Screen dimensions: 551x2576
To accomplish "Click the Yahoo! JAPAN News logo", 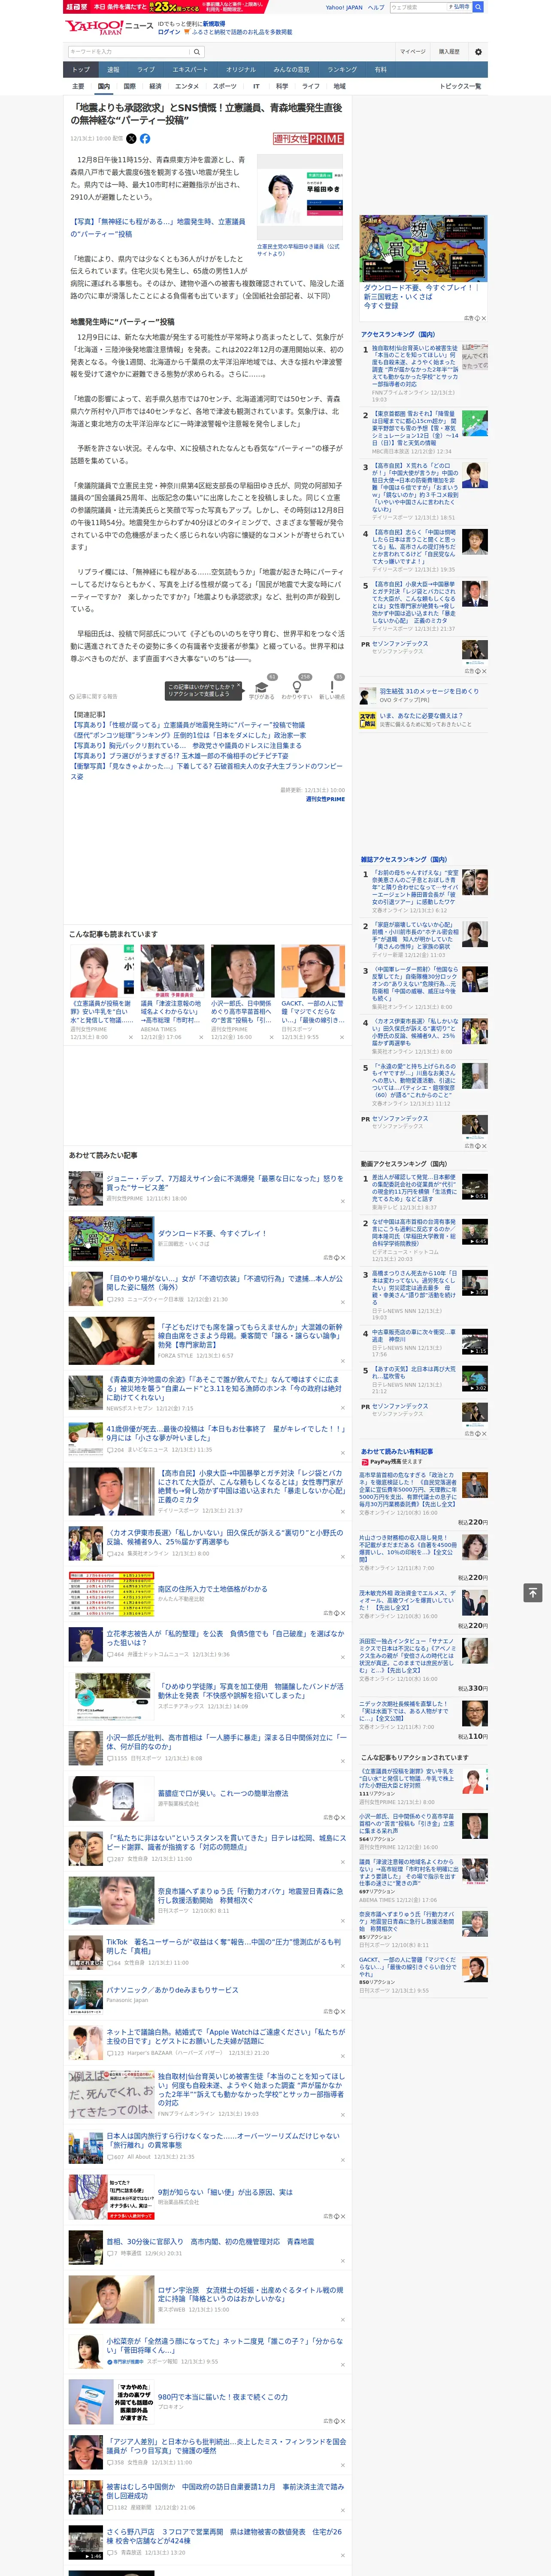I will point(109,27).
